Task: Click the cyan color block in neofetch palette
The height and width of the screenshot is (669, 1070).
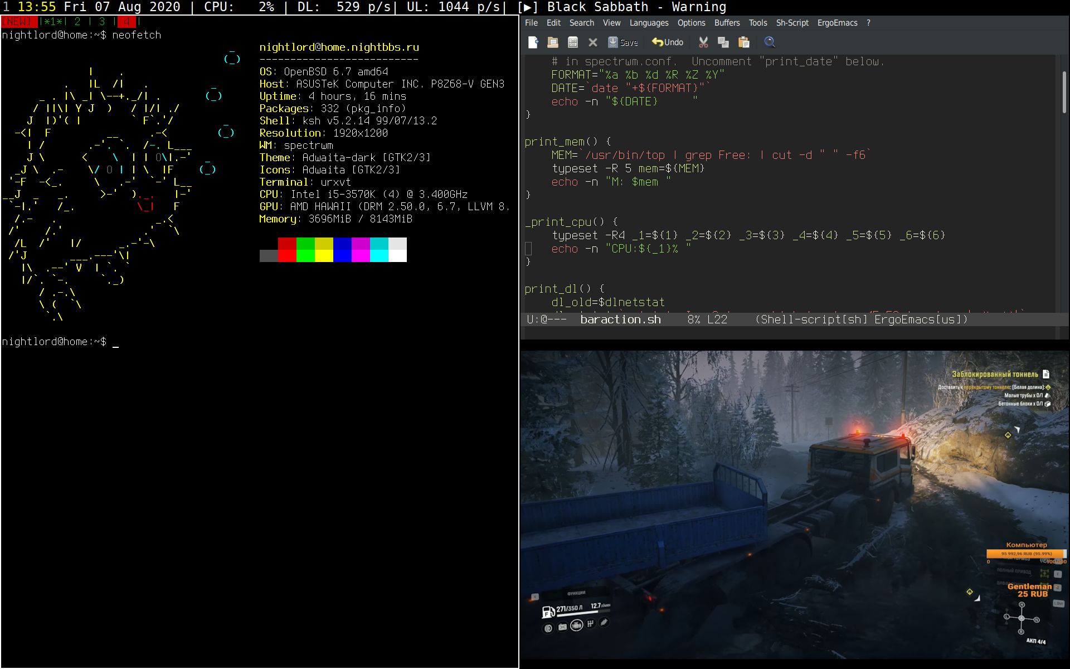Action: coord(379,250)
